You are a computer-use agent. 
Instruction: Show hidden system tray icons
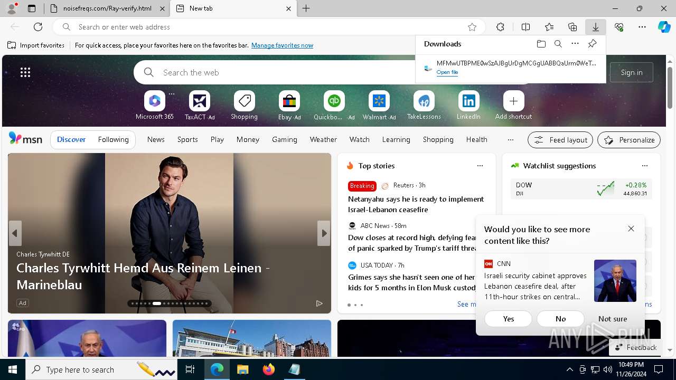click(569, 369)
